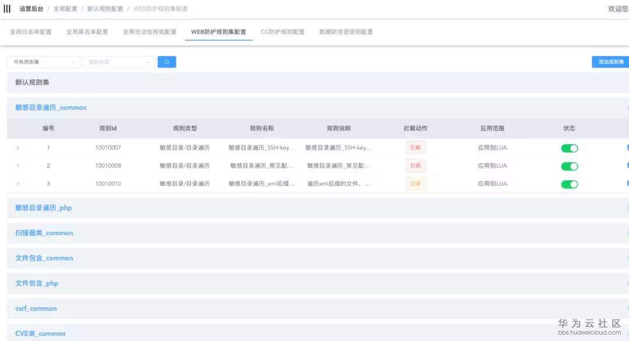The height and width of the screenshot is (341, 629).
Task: Toggle status switch for rule 10010007
Action: click(569, 148)
